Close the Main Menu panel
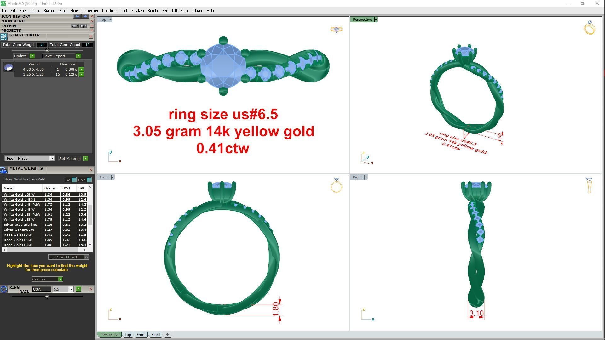This screenshot has width=605, height=340. (92, 21)
